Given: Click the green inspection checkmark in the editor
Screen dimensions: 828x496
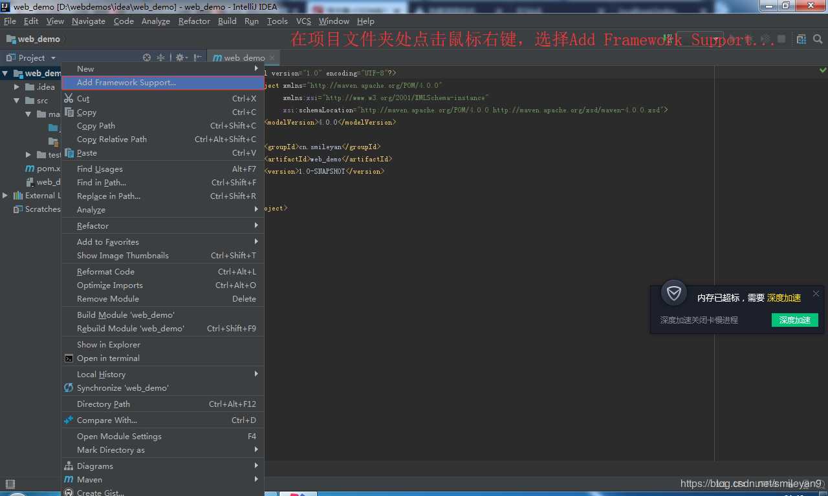Looking at the screenshot, I should pos(823,70).
